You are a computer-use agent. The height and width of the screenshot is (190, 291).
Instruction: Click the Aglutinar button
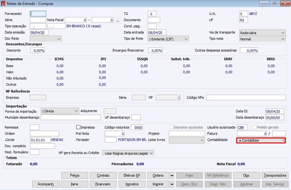[247, 184]
